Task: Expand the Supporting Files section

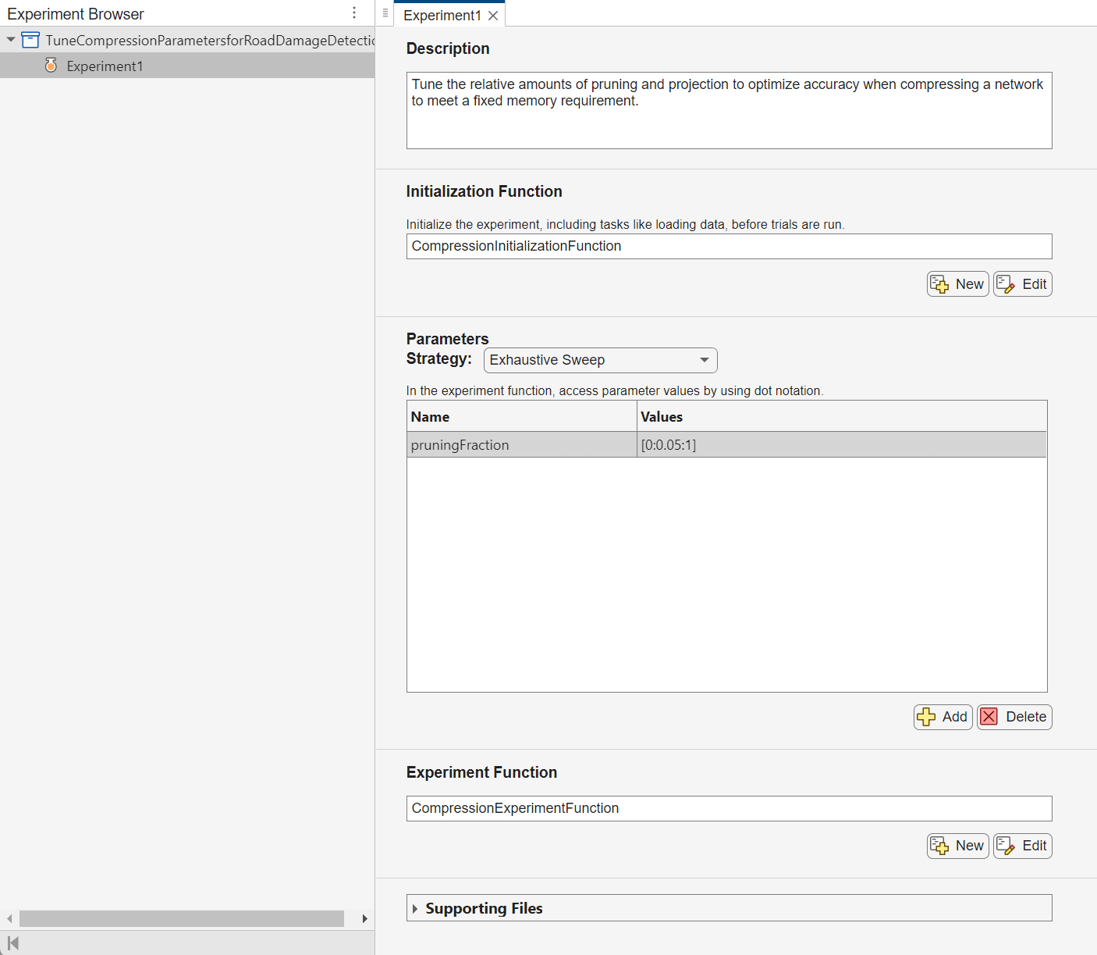Action: [x=415, y=909]
